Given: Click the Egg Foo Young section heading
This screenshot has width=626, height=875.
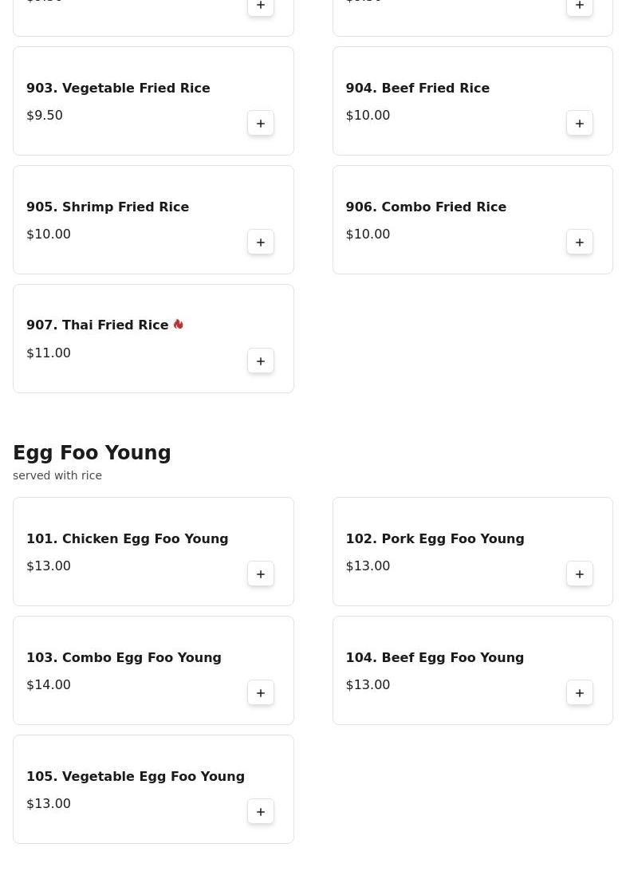Looking at the screenshot, I should click(x=92, y=453).
